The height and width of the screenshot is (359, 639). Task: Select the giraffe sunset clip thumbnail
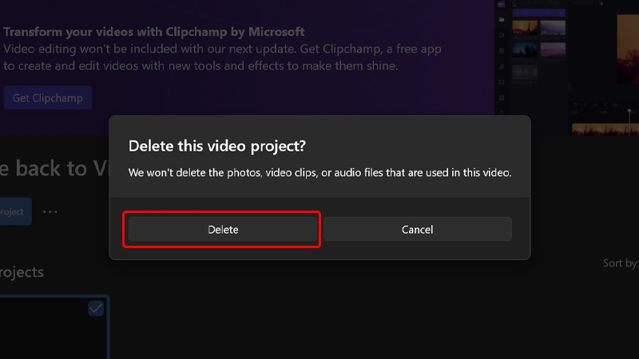(x=525, y=28)
